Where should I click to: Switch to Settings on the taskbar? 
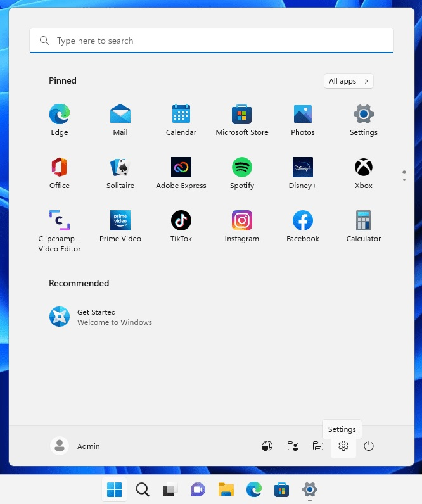(x=309, y=489)
